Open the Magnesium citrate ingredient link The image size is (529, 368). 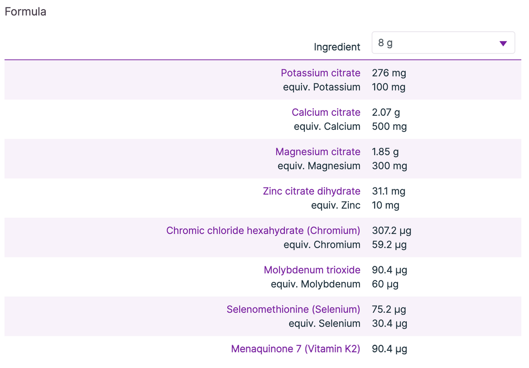click(x=318, y=152)
